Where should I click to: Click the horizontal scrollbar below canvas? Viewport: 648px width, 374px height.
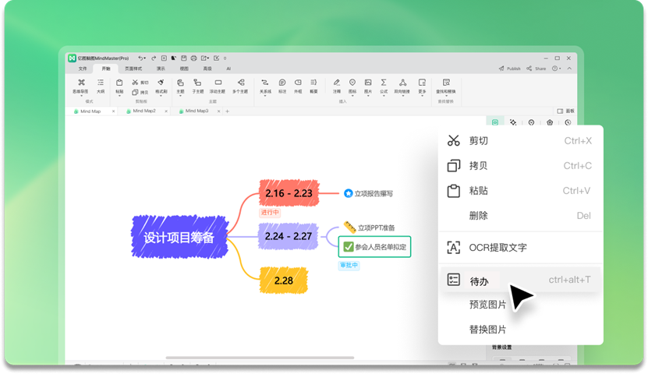[x=248, y=358]
